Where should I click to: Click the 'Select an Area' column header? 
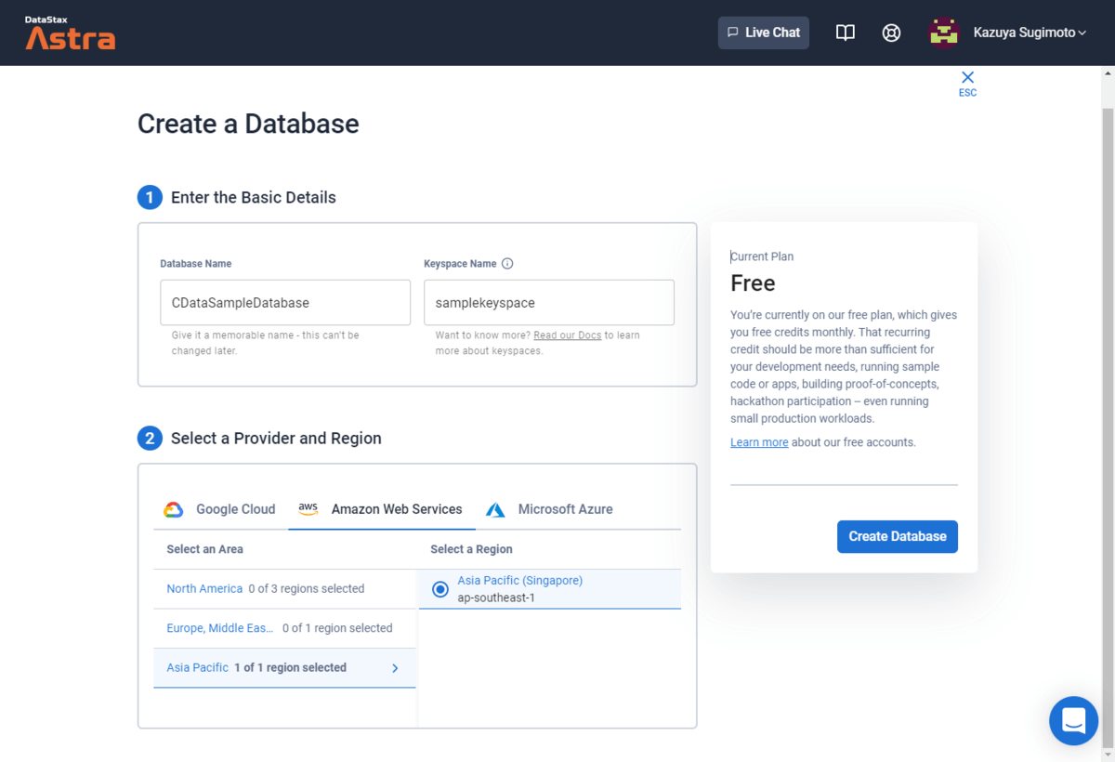pos(205,549)
